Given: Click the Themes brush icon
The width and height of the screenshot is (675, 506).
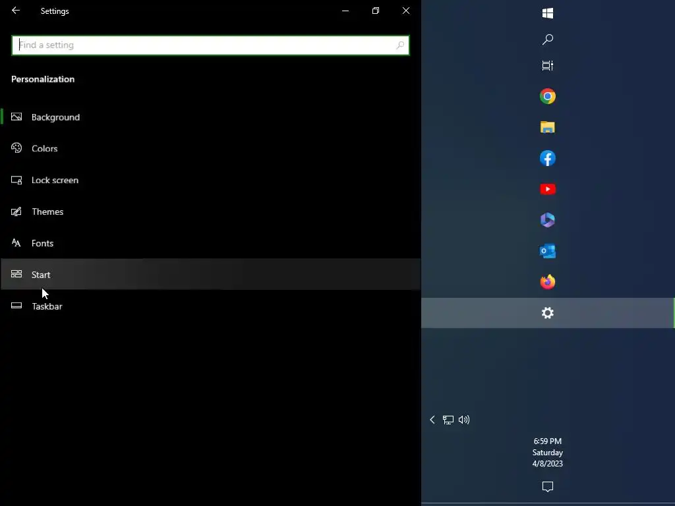Looking at the screenshot, I should (16, 211).
